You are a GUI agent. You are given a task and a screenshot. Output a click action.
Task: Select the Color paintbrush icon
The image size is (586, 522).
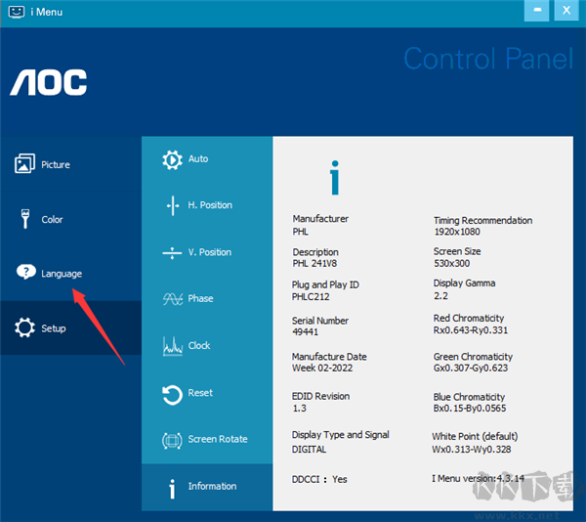pyautogui.click(x=25, y=219)
